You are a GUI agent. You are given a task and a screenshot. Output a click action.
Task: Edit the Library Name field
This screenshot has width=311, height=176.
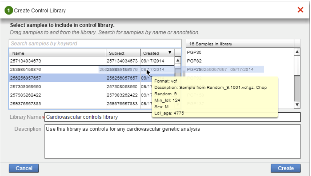[x=172, y=117]
